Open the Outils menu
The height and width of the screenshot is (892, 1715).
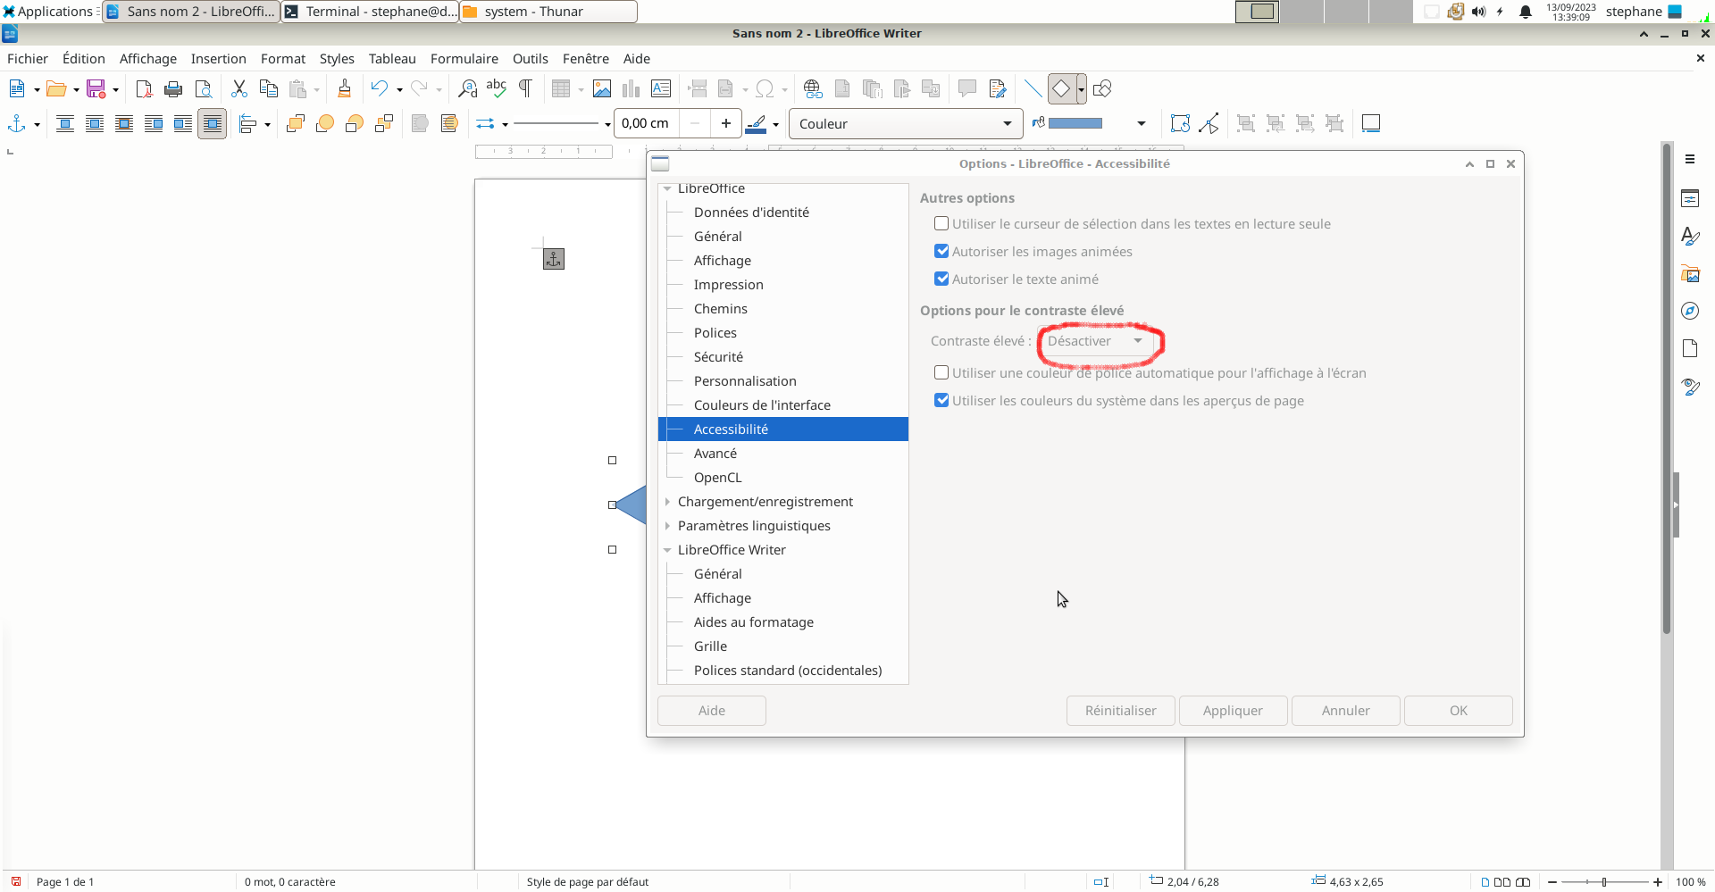(530, 59)
